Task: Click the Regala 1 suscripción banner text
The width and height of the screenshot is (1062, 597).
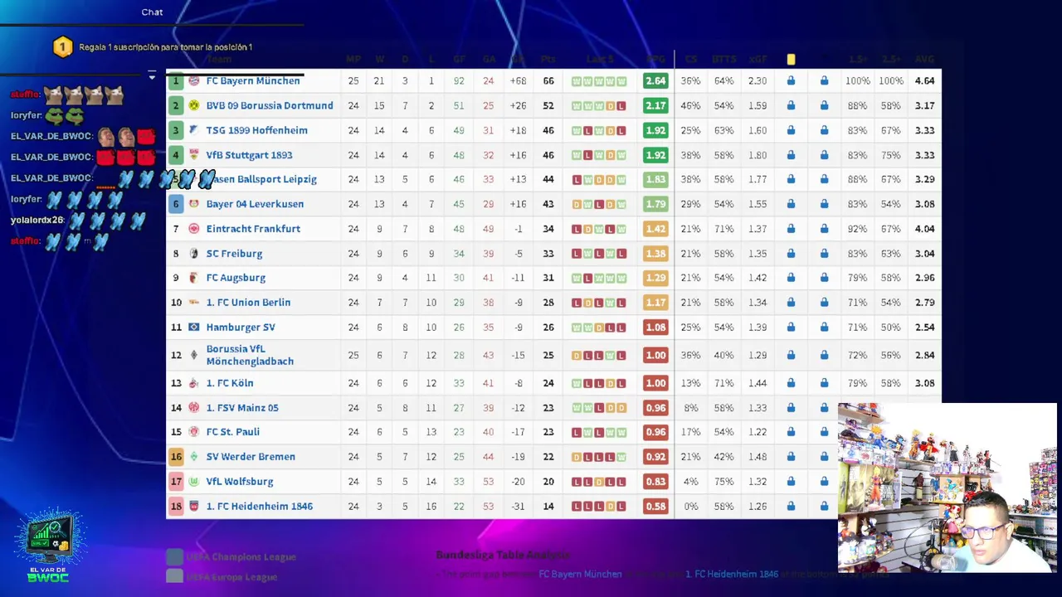Action: [165, 47]
